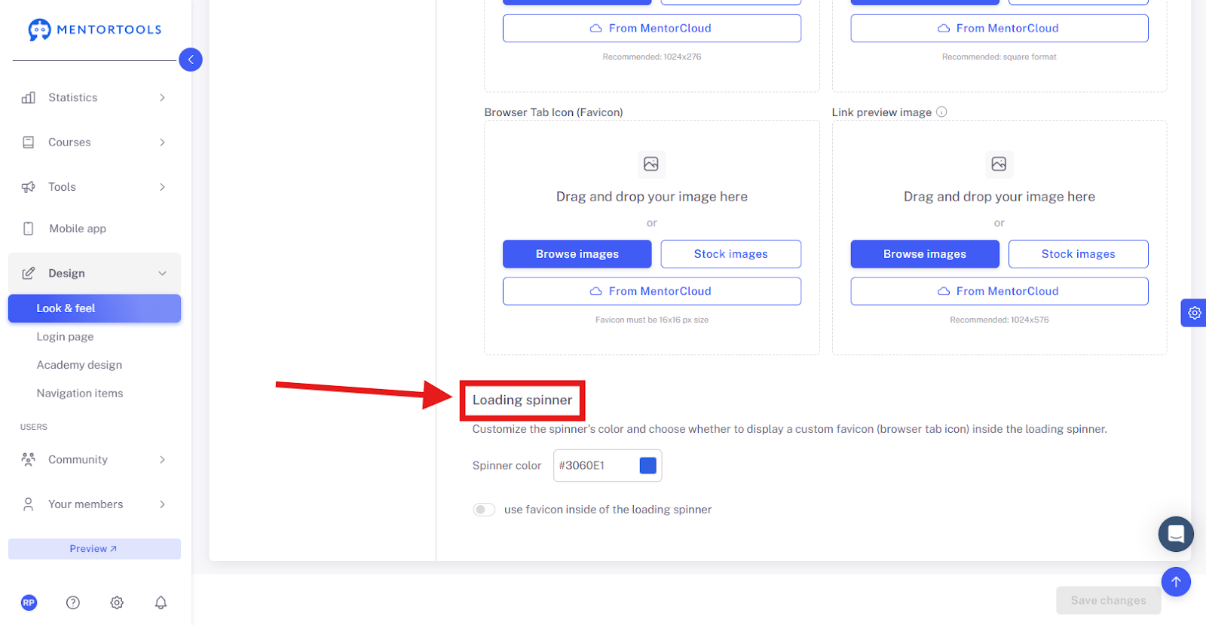Click the RP user avatar icon
This screenshot has height=625, width=1206.
click(x=29, y=602)
